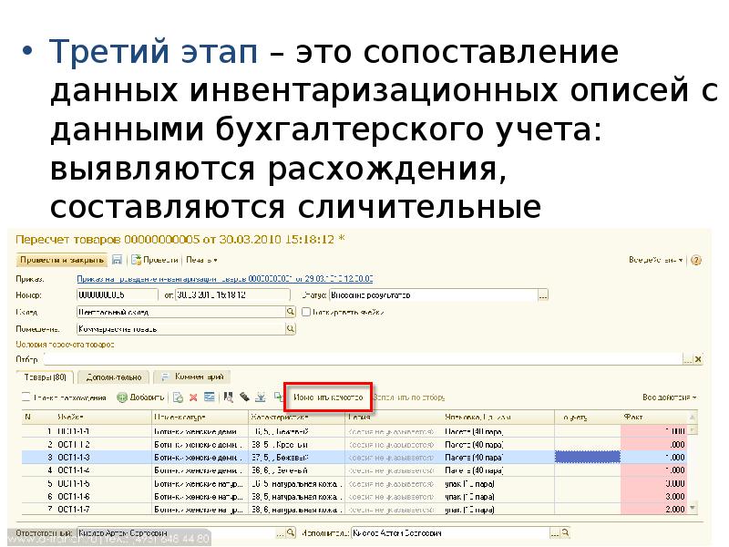Viewport: 729px width, 547px height.
Task: Click the magnifier icon in the Помещение field
Action: tap(292, 328)
